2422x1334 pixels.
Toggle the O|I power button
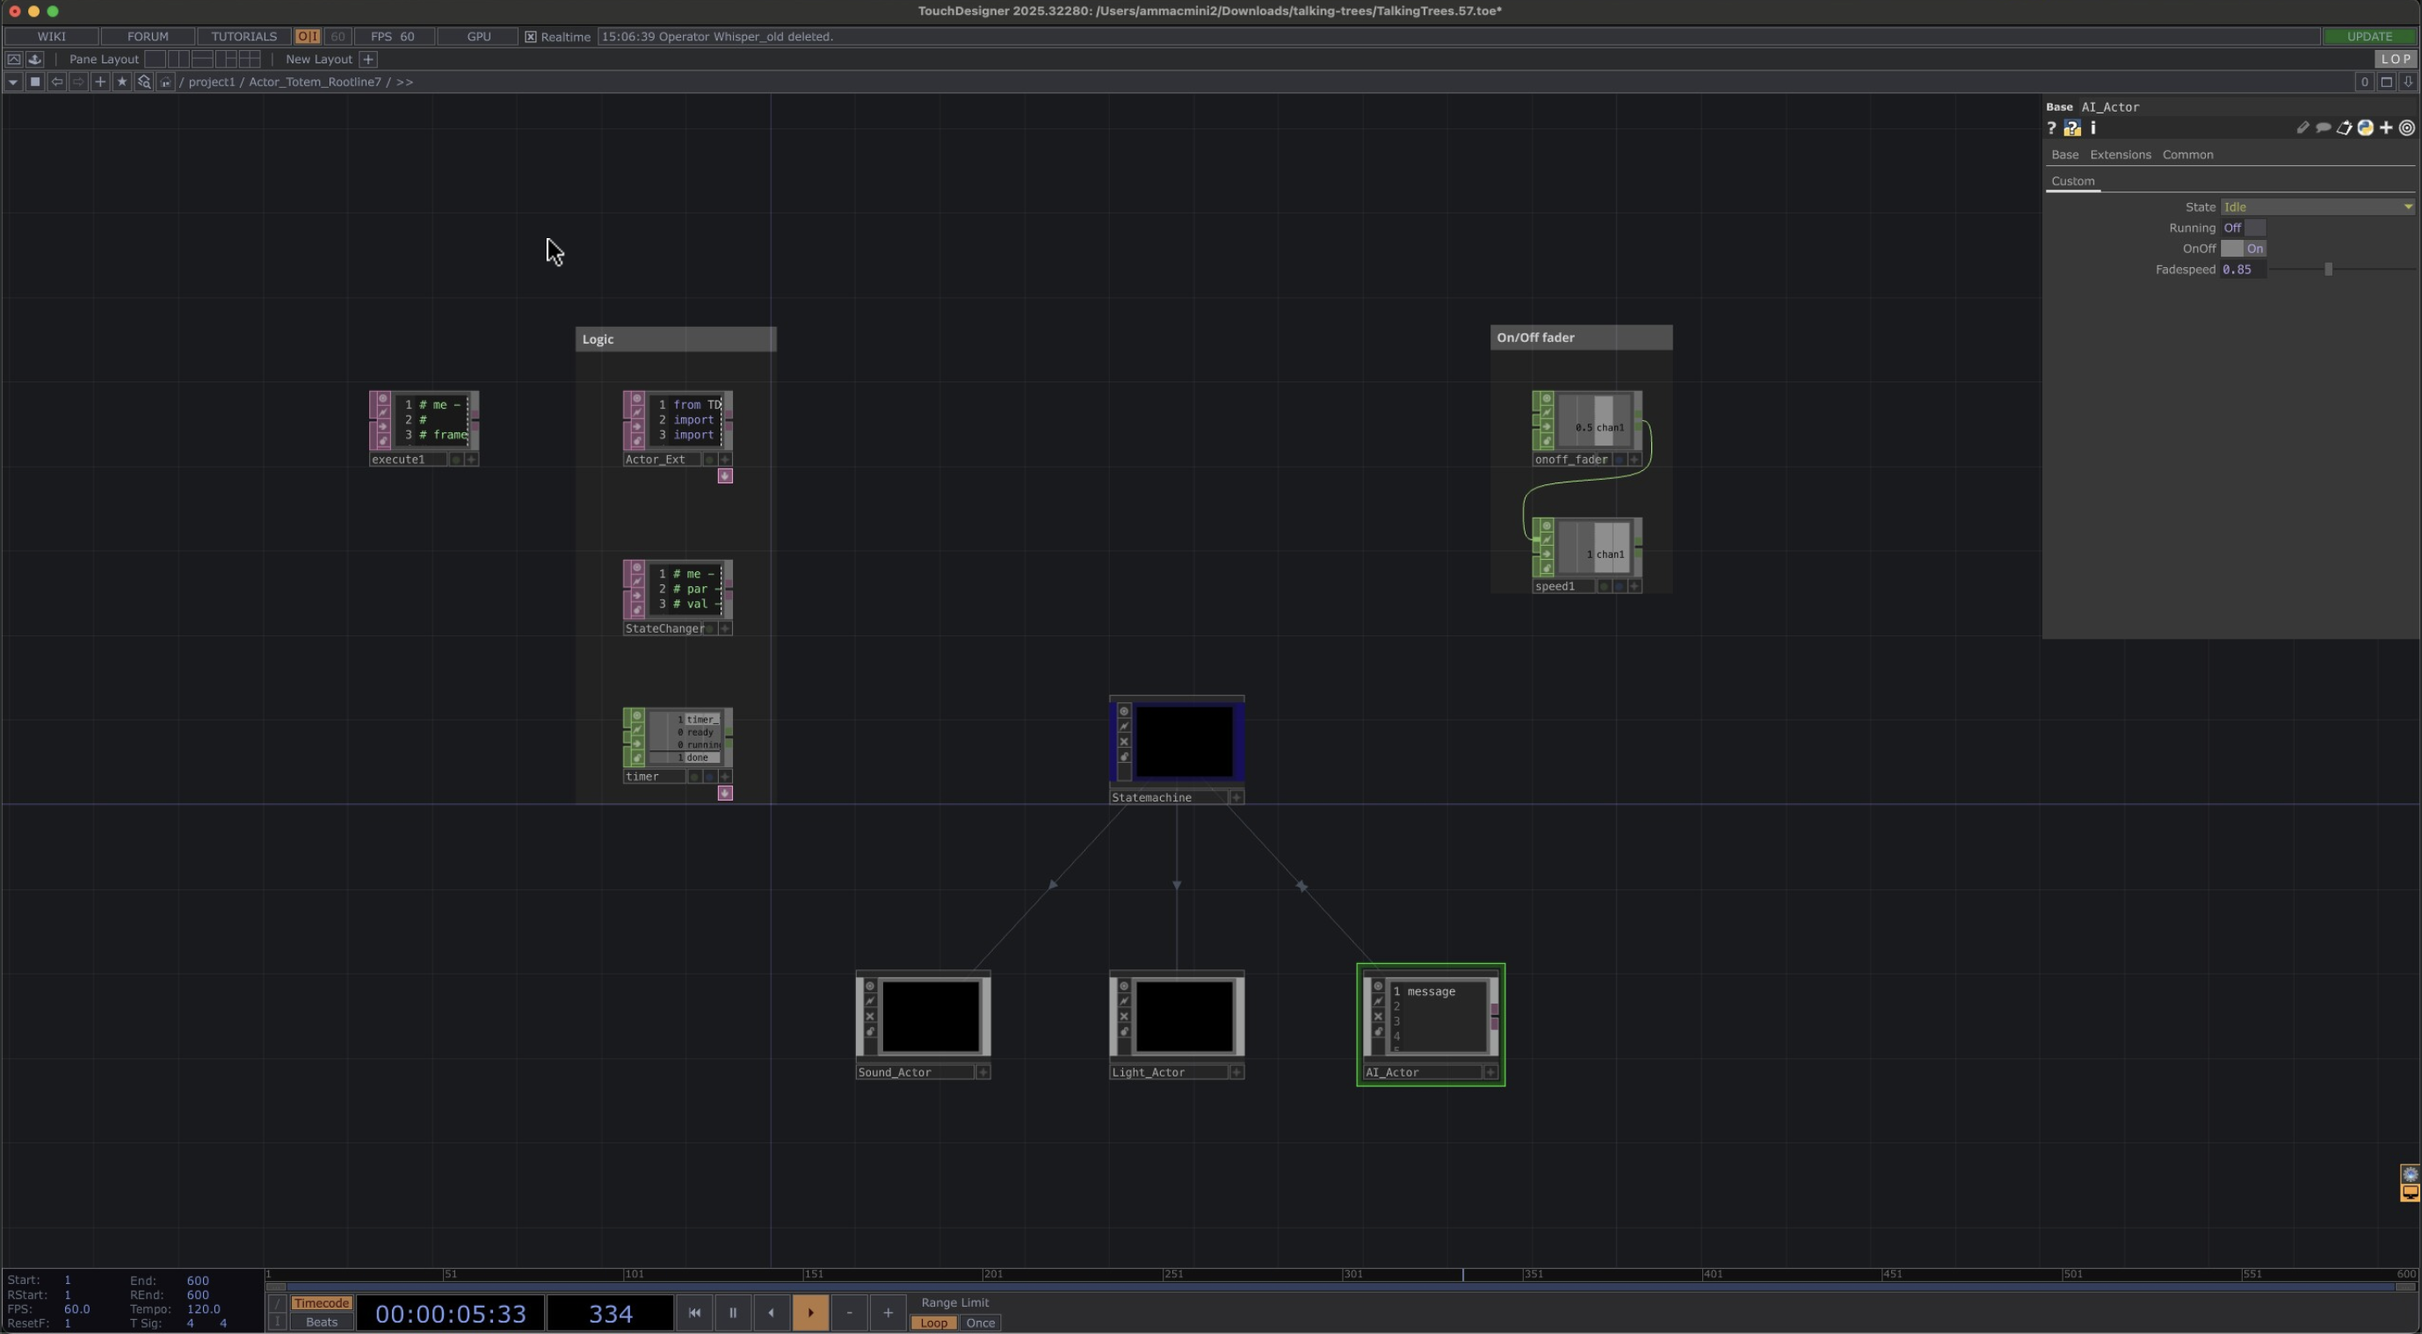[x=308, y=37]
